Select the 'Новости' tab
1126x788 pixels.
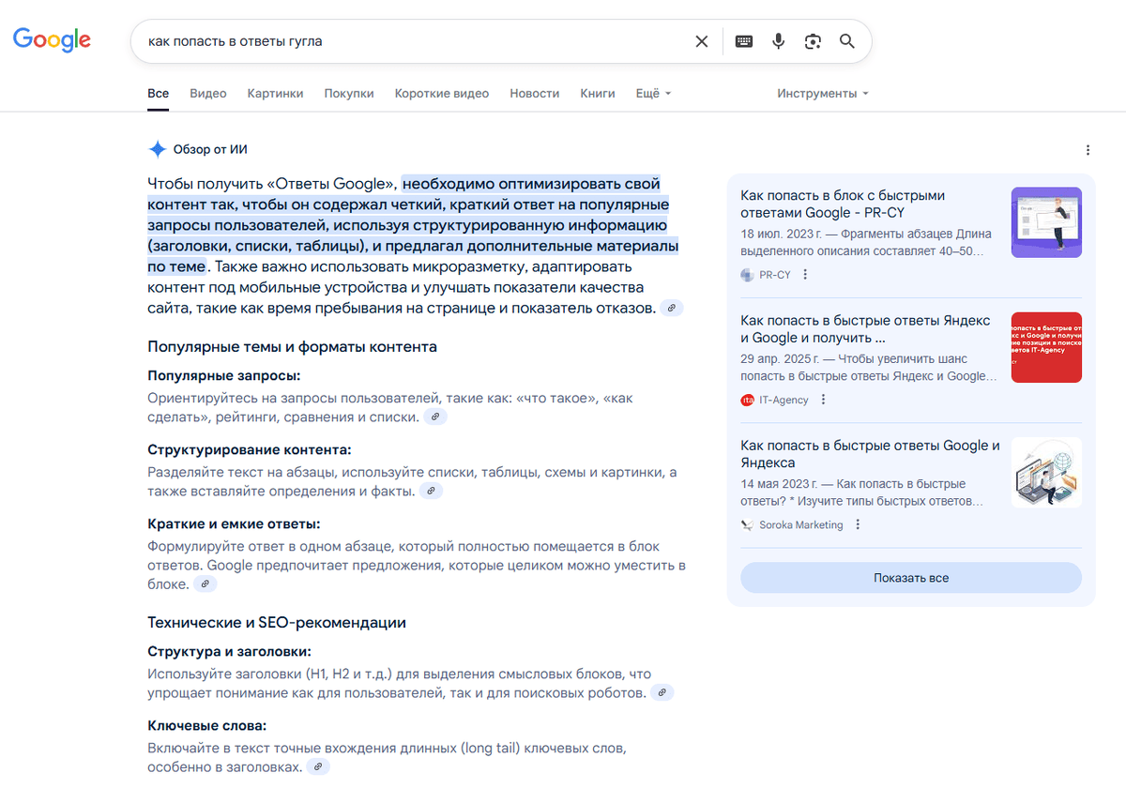534,93
